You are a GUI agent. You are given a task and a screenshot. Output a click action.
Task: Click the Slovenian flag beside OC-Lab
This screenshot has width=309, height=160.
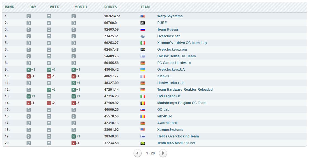pyautogui.click(x=143, y=110)
